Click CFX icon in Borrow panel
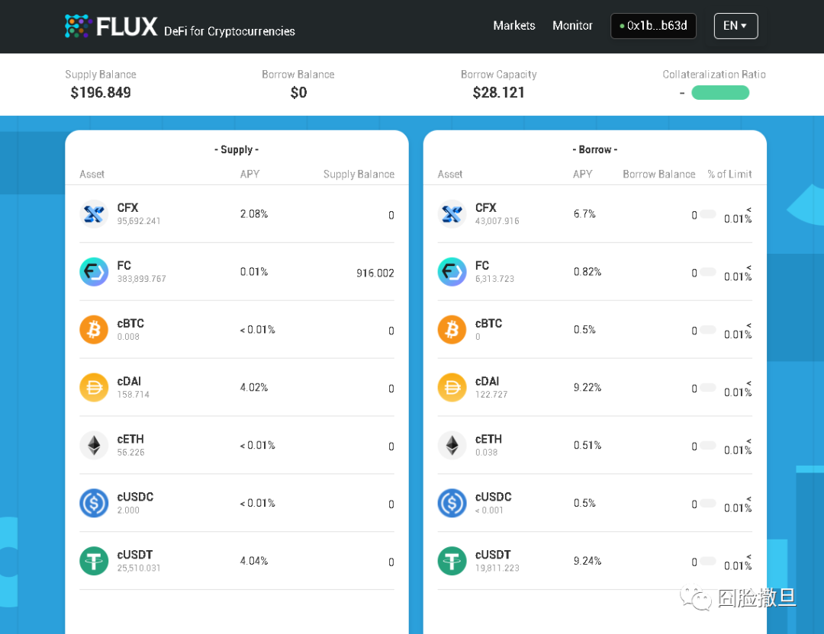The image size is (824, 634). (x=452, y=214)
